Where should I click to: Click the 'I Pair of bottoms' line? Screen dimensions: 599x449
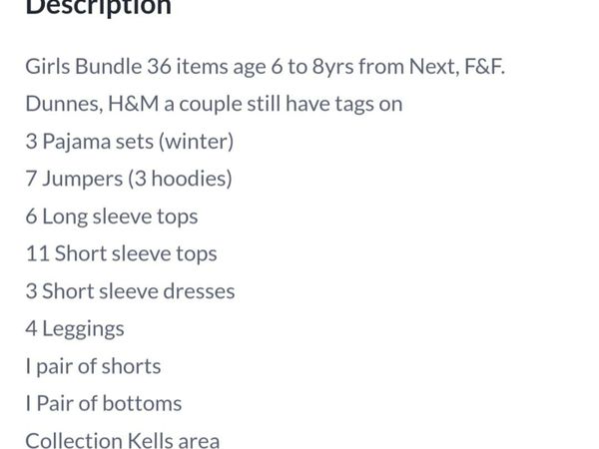[104, 403]
